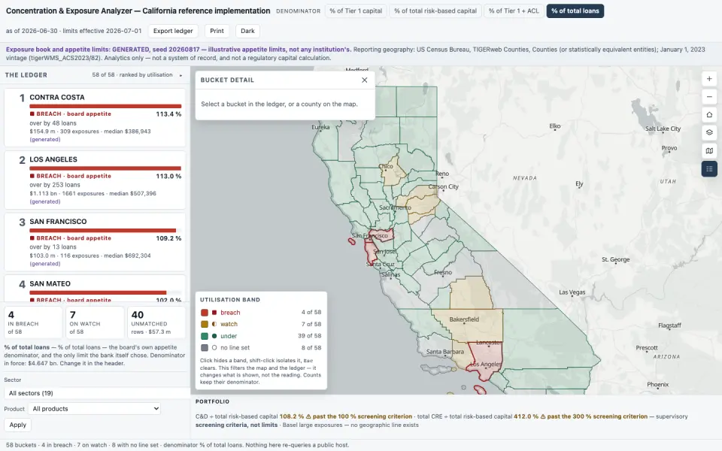The width and height of the screenshot is (722, 451).
Task: Click the Bakersfield label on the map
Action: 464,319
